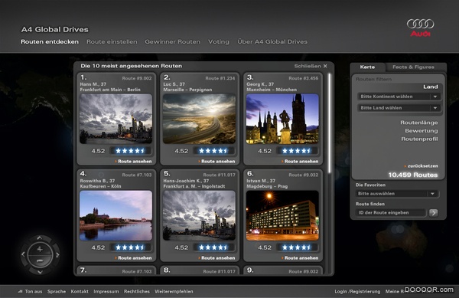459x298 pixels.
Task: Open the Rechtliches footer link
Action: click(x=137, y=292)
